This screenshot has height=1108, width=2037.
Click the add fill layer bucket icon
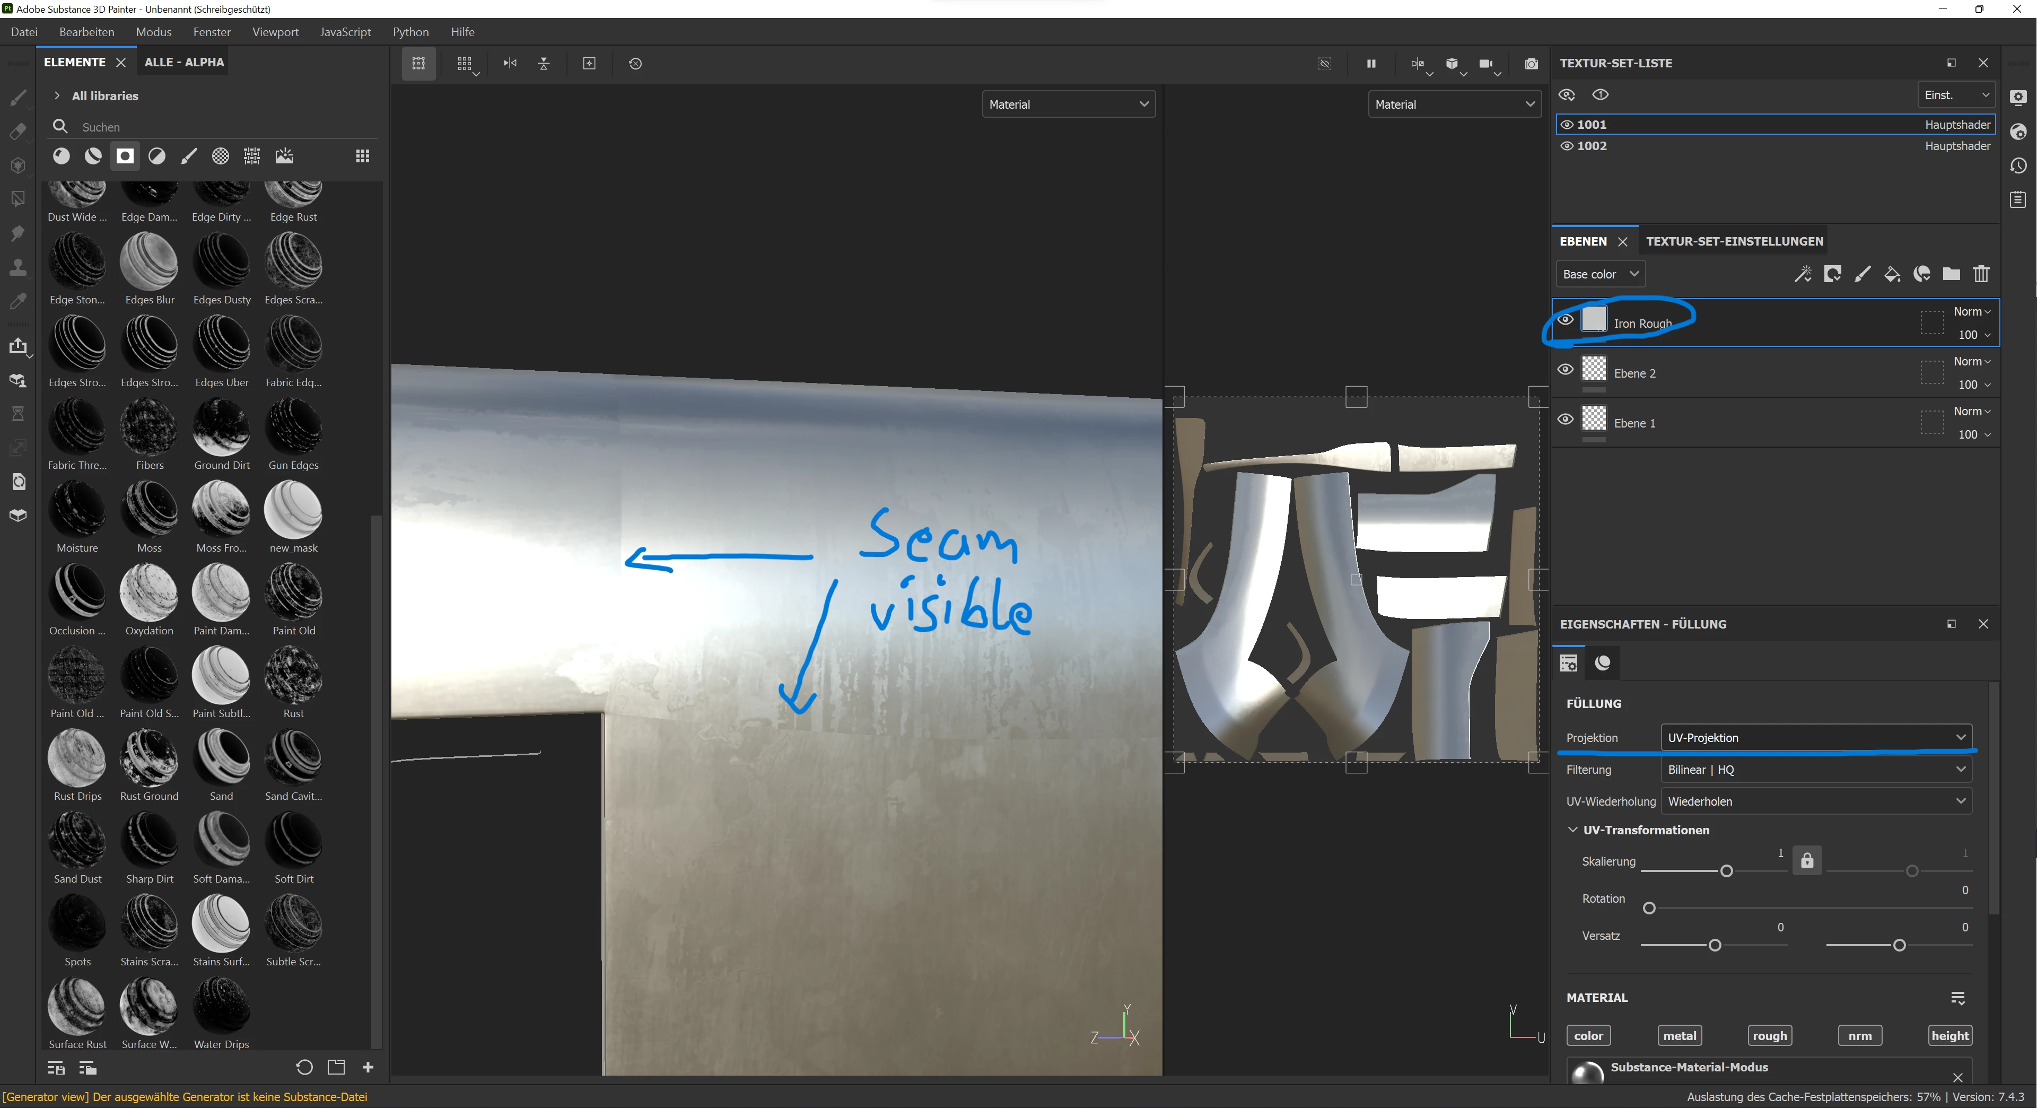(x=1892, y=274)
